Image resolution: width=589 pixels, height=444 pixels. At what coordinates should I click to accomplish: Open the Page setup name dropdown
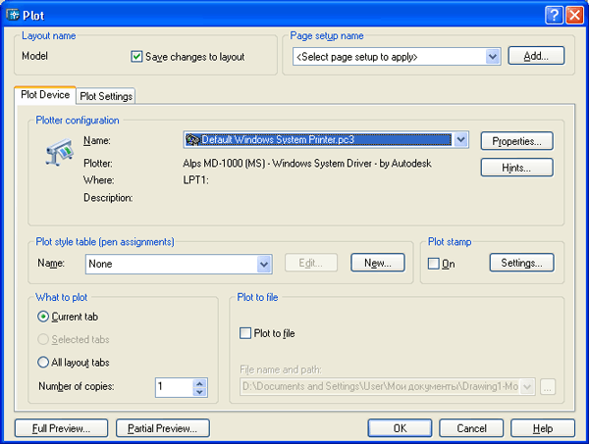coord(493,57)
